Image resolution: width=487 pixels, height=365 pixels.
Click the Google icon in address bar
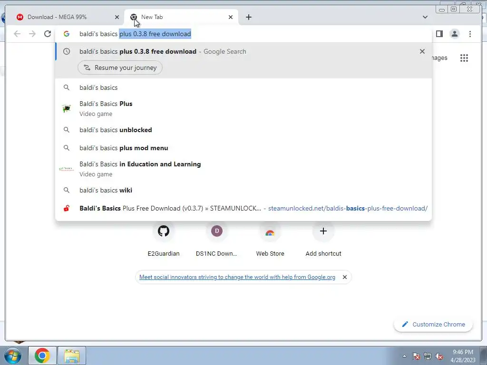tap(67, 34)
